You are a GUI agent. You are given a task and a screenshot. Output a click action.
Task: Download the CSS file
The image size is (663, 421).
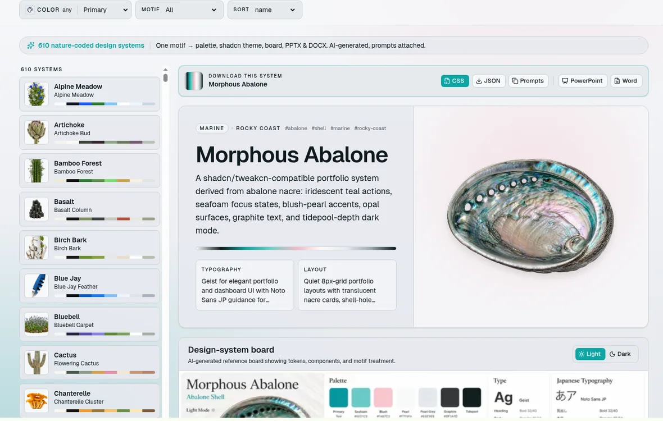455,81
